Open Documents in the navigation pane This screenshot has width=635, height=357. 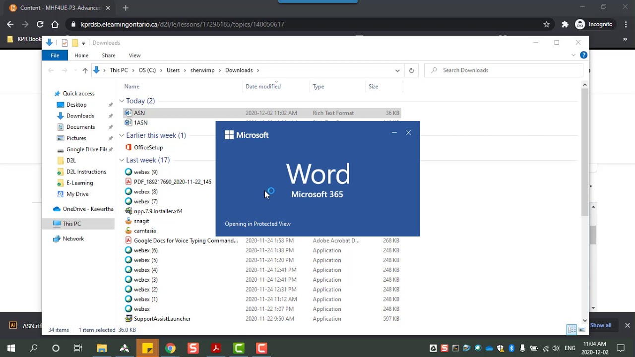(x=80, y=127)
